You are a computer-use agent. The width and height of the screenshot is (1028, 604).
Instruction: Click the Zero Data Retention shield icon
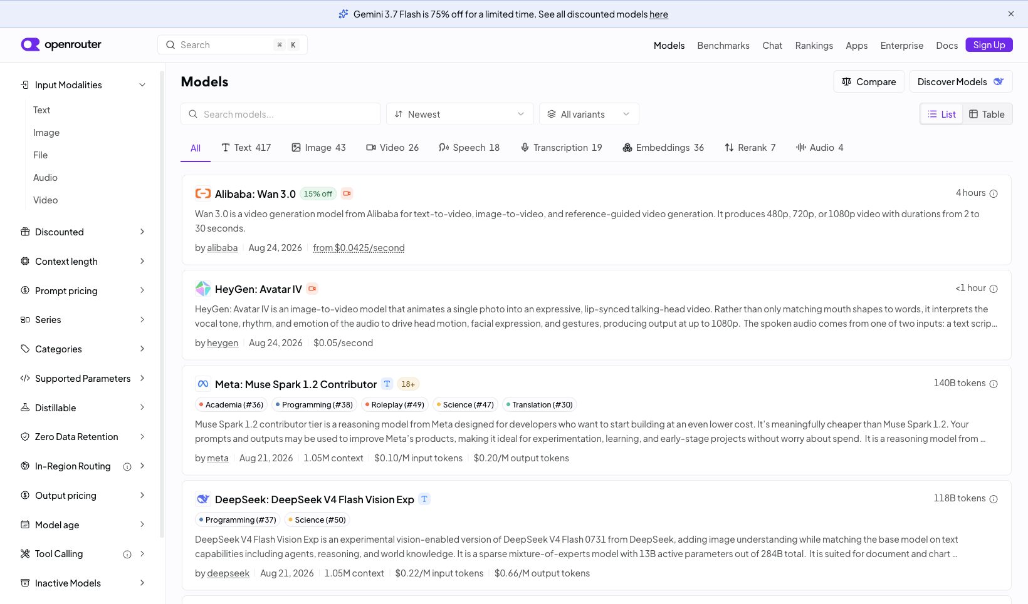25,436
